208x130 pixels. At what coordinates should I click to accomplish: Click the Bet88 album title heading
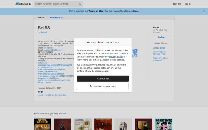point(44,28)
